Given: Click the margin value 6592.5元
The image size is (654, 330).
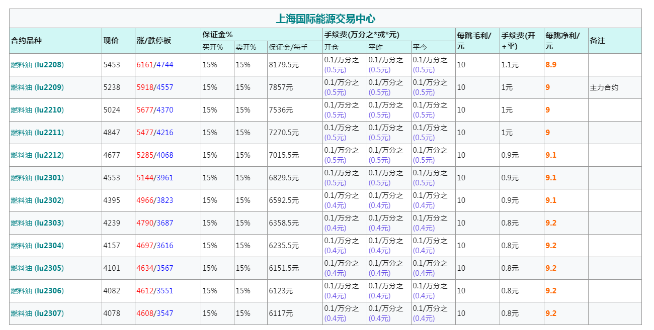Looking at the screenshot, I should tap(284, 200).
